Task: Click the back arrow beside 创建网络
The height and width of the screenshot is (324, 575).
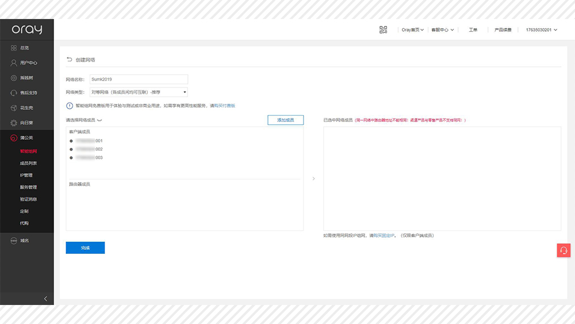Action: [70, 59]
